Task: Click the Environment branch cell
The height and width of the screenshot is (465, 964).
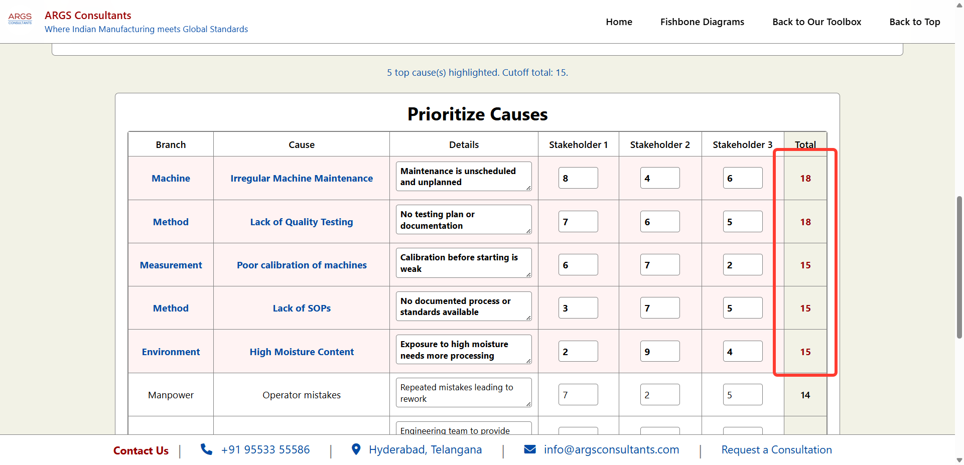Action: pyautogui.click(x=171, y=352)
